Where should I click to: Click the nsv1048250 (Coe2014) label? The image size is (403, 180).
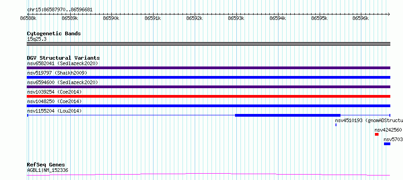click(x=54, y=101)
